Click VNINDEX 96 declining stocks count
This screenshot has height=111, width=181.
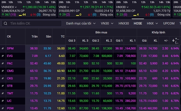[34, 15]
